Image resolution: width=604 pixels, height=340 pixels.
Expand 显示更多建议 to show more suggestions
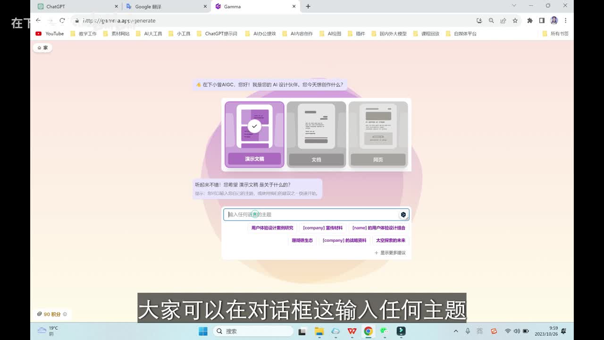(x=390, y=253)
